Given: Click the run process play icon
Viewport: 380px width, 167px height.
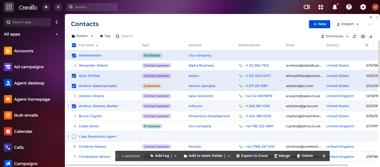Looking at the screenshot, I should pos(46,7).
